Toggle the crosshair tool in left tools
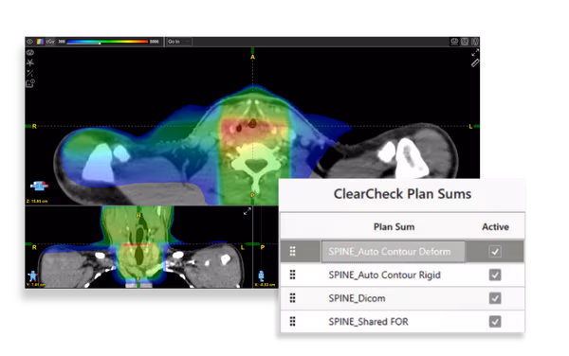569x356 pixels. pyautogui.click(x=30, y=62)
